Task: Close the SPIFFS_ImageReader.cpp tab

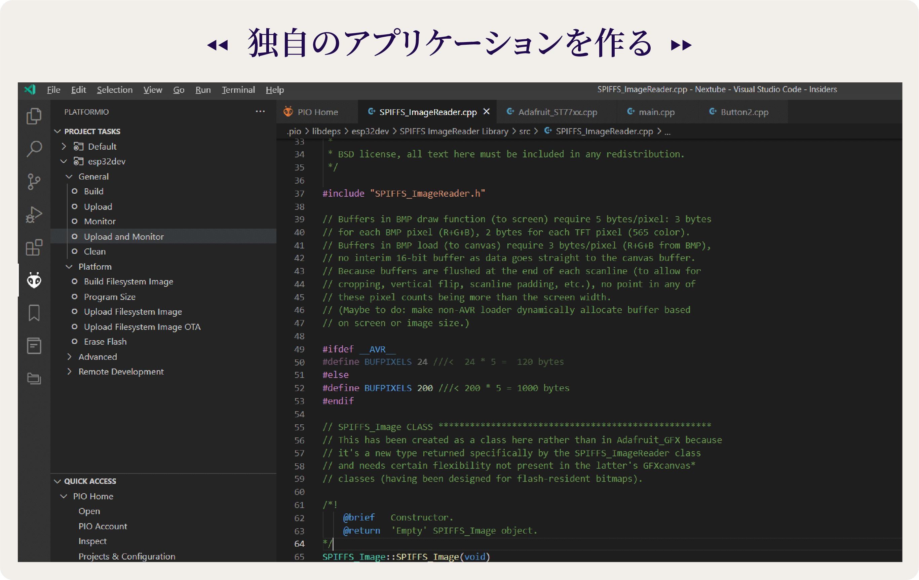Action: 486,111
